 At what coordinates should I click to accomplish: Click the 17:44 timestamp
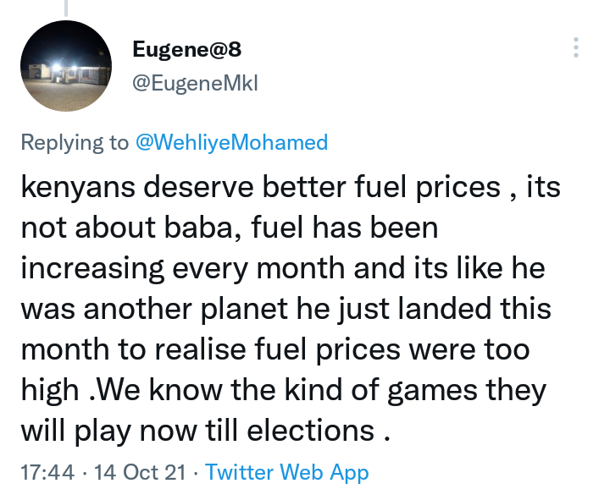(47, 472)
